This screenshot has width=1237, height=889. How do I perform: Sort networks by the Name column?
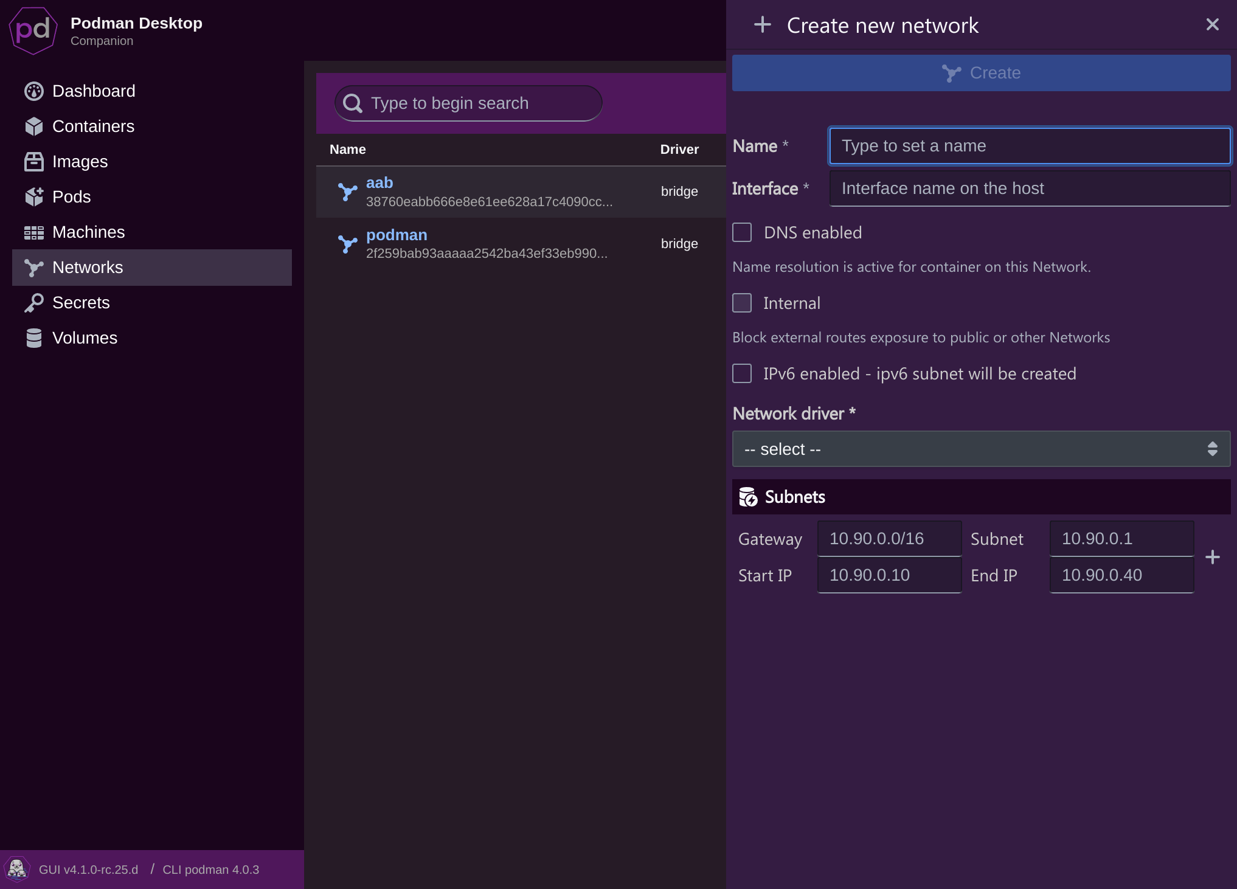[x=347, y=149]
